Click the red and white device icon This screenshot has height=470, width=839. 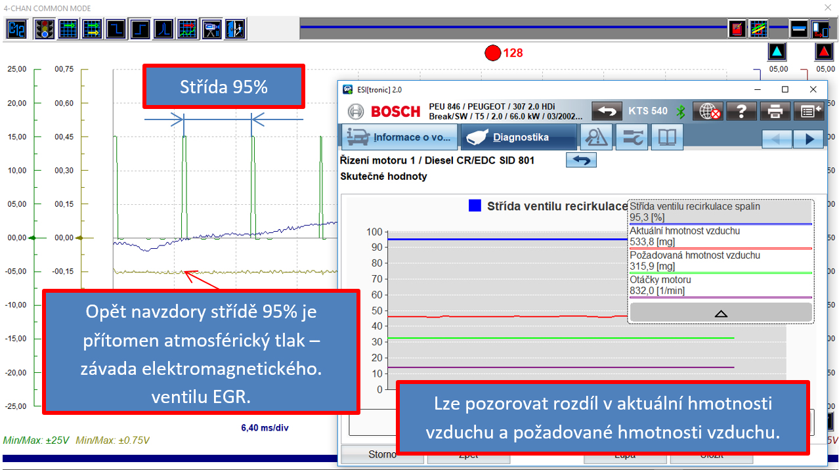pyautogui.click(x=820, y=29)
